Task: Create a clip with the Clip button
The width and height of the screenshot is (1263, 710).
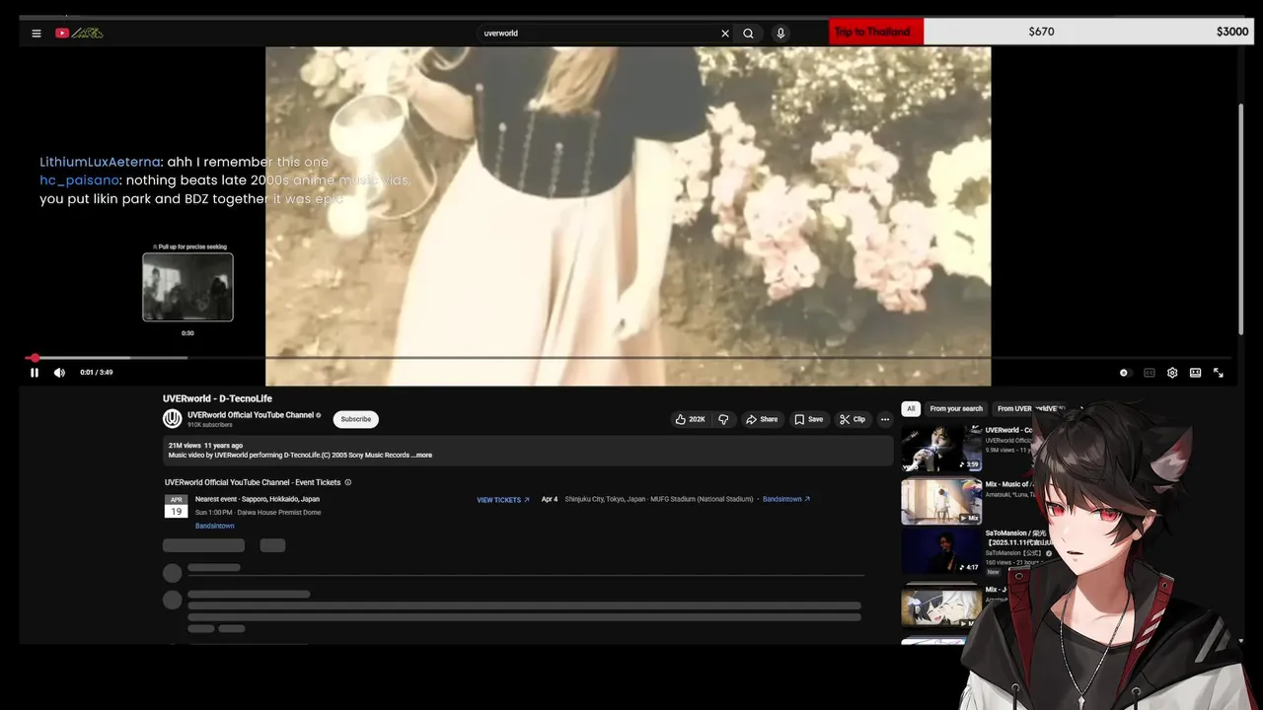Action: pos(853,419)
